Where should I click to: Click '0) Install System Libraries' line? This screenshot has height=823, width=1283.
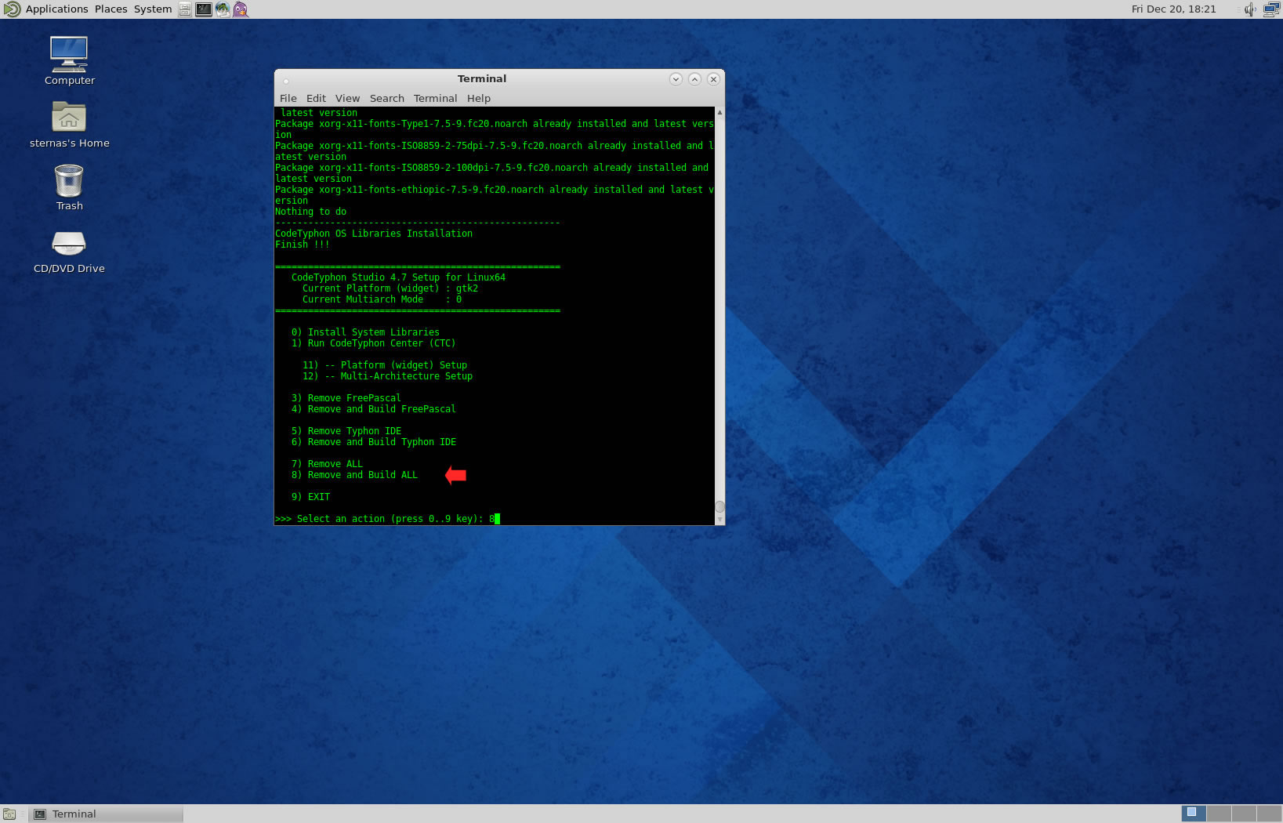(x=365, y=332)
